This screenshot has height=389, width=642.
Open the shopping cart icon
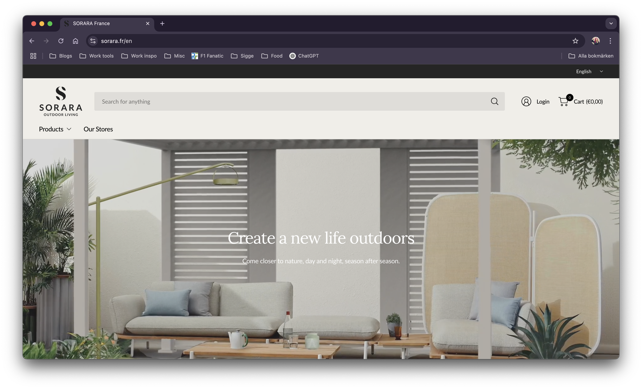click(x=563, y=101)
